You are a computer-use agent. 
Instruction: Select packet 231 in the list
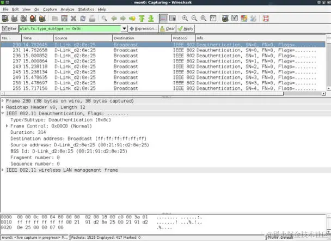163,50
